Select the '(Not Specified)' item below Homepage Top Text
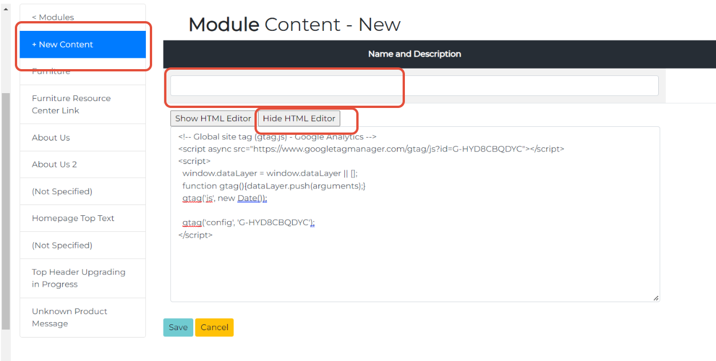The width and height of the screenshot is (716, 361). pos(83,245)
